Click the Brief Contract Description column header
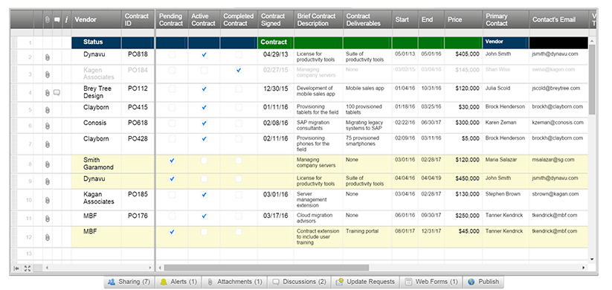Image resolution: width=612 pixels, height=290 pixels. (318, 20)
